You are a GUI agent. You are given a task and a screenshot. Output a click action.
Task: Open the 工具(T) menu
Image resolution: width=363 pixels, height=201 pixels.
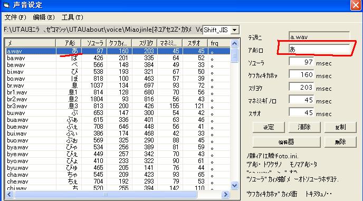pos(72,17)
